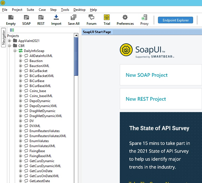
Task: Collapse the DailyInfoSoap interface node
Action: 15,51
